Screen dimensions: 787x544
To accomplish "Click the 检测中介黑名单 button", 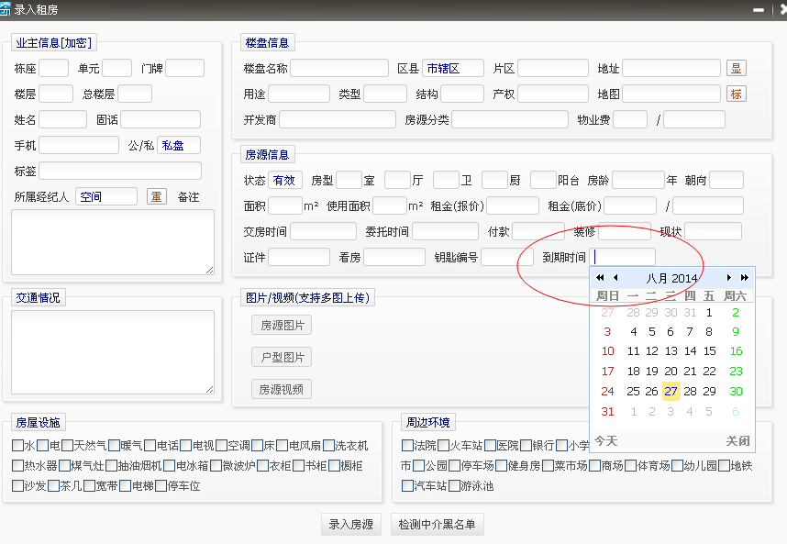I will 437,525.
